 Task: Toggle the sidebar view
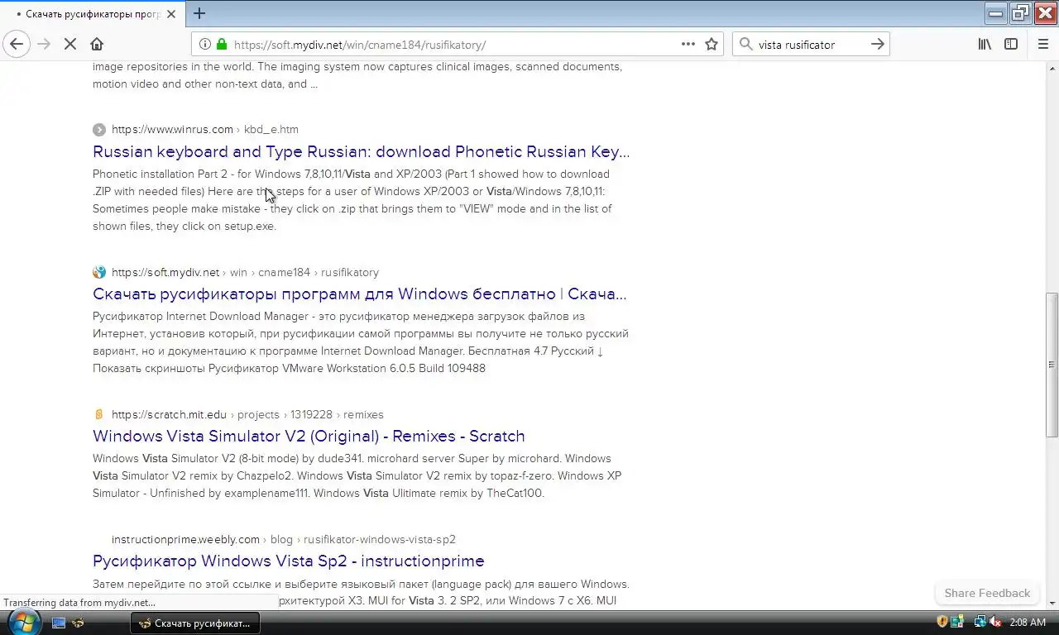(x=1011, y=45)
